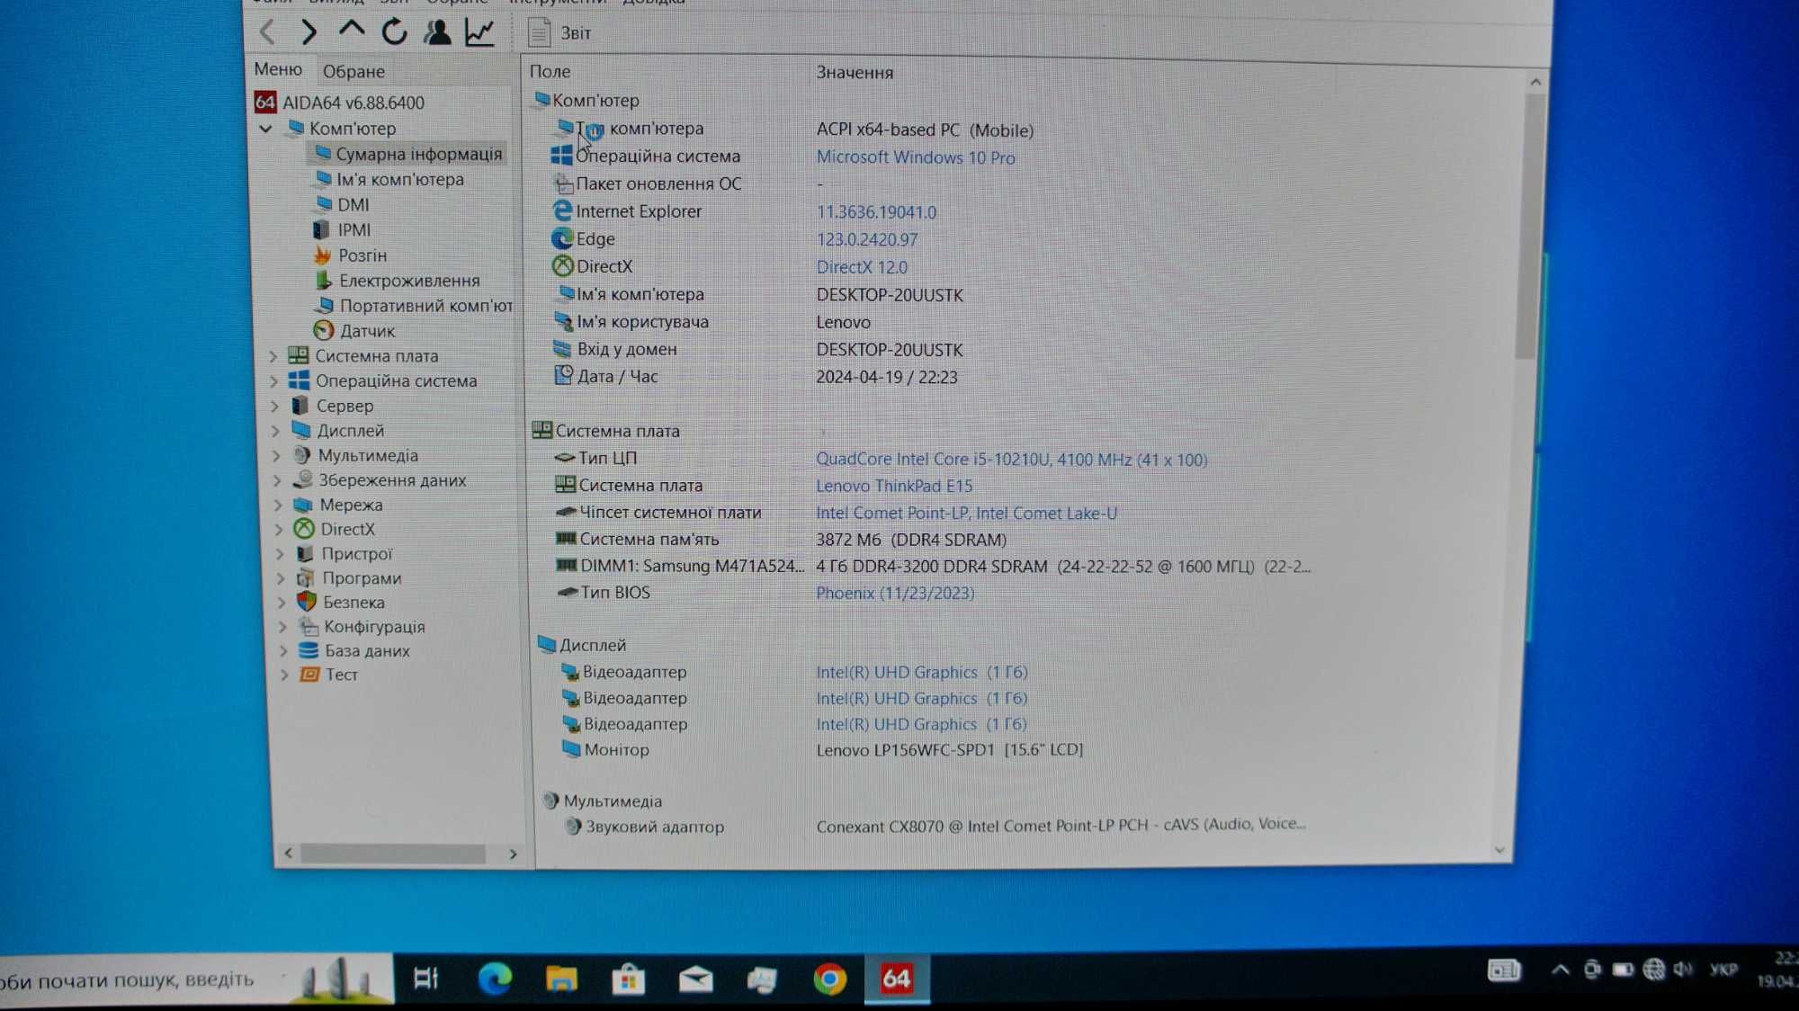
Task: Open Intel Comet Point-LP chipset link
Action: click(967, 513)
